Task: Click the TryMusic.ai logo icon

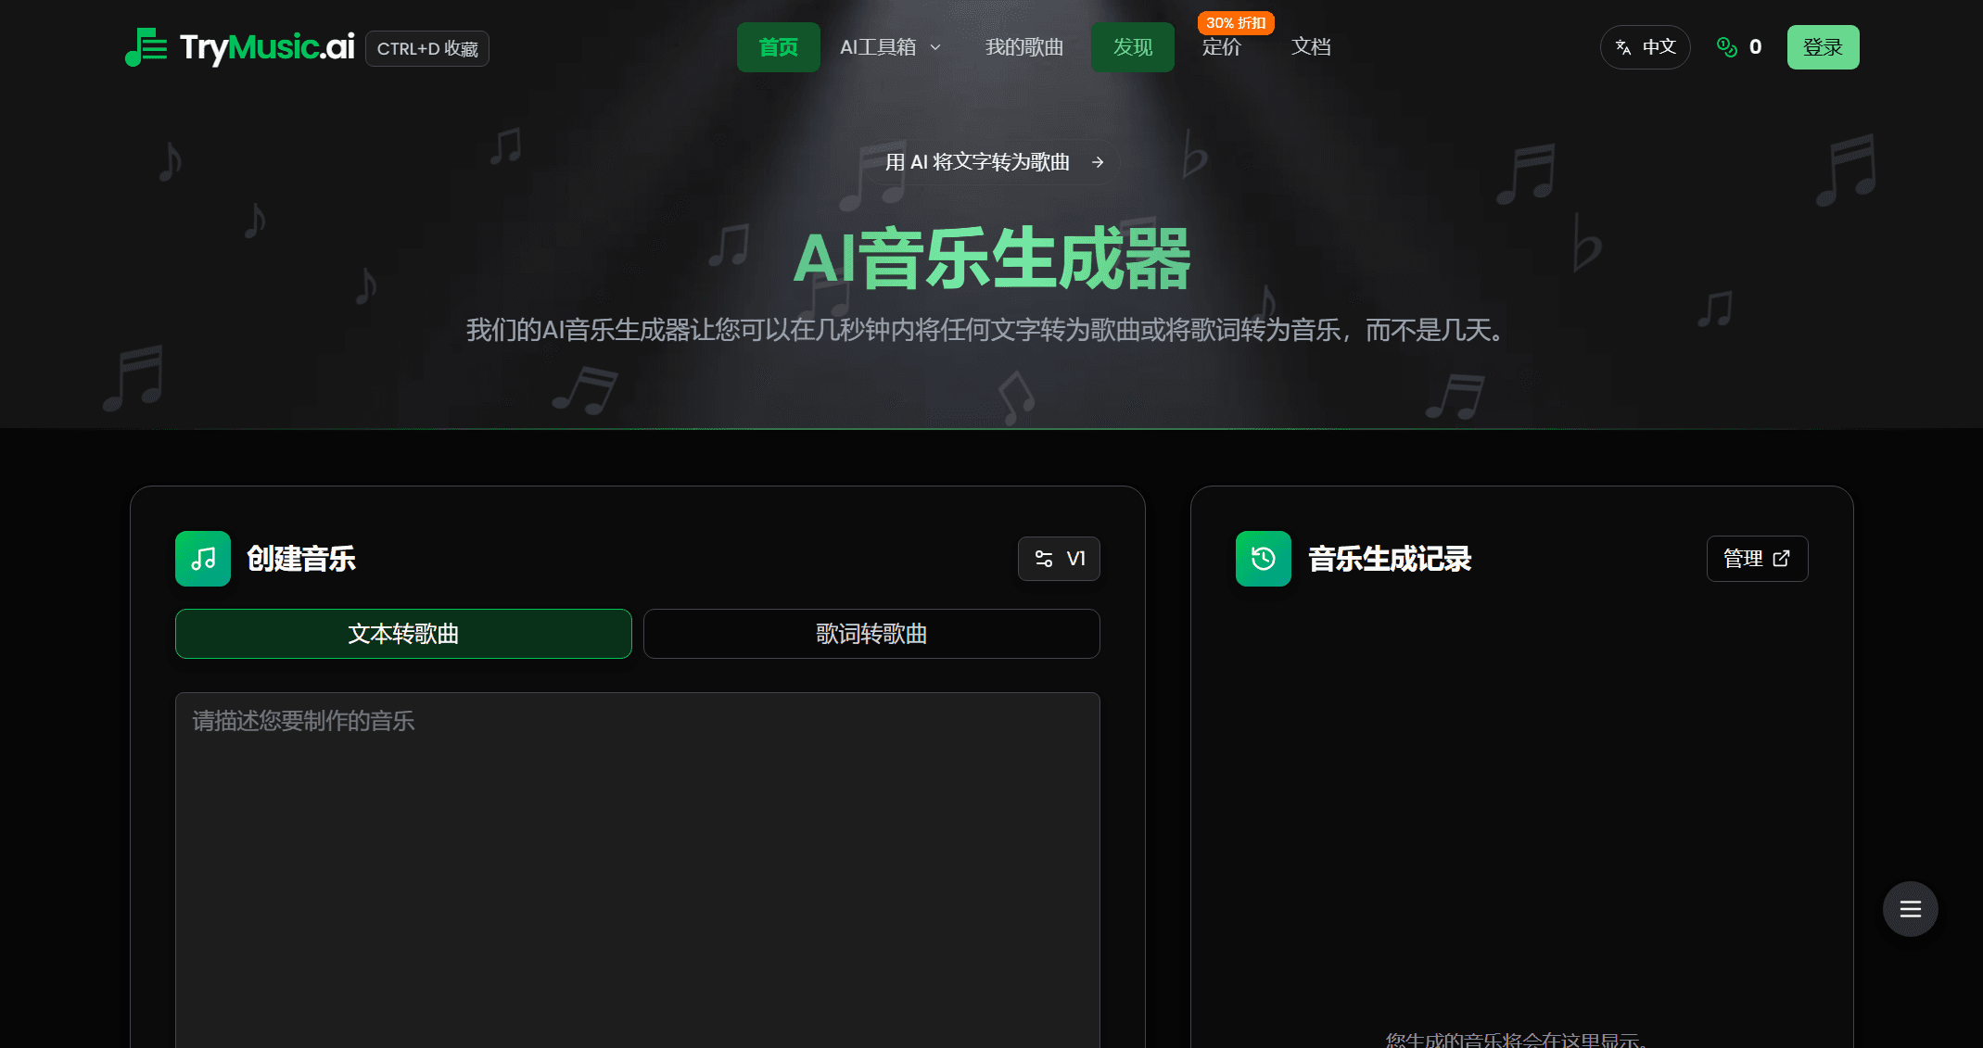Action: 146,47
